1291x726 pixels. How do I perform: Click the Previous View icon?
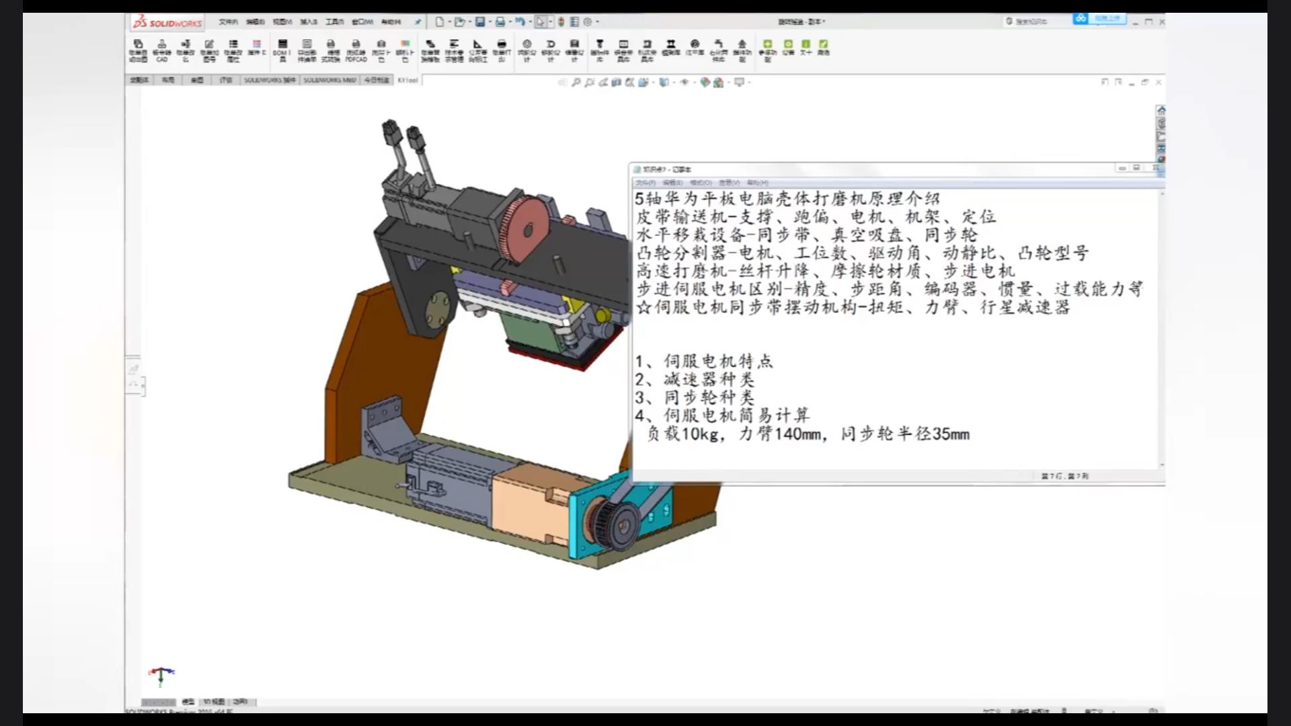603,82
